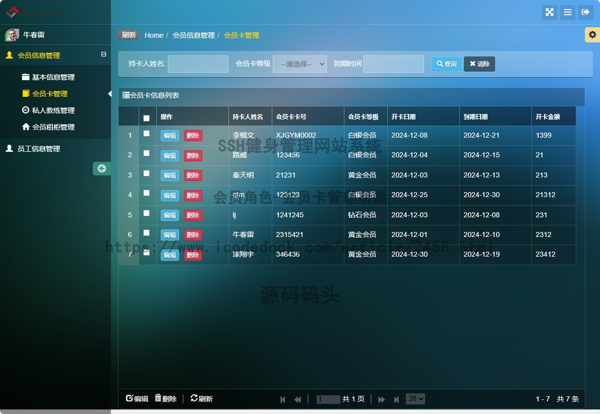600x414 pixels.
Task: Check the checkbox for row 牛春雷
Action: coord(147,232)
